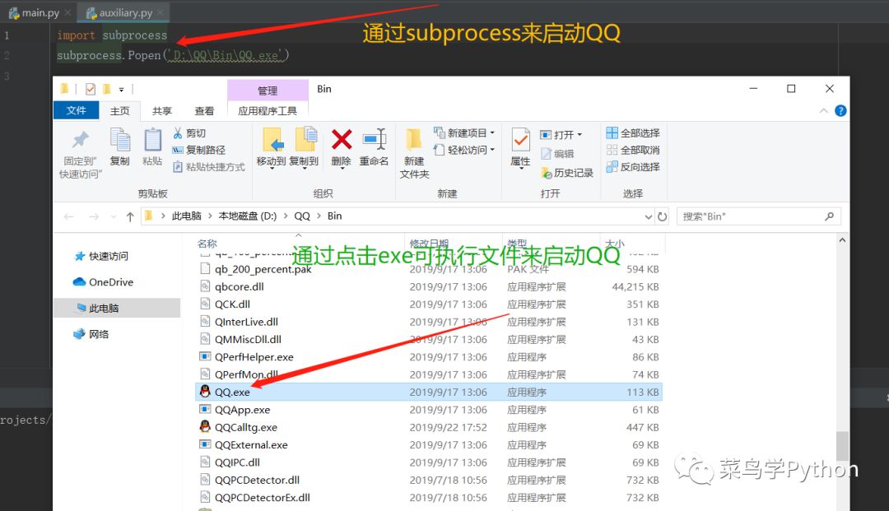Viewport: 889px width, 511px height.
Task: Switch to the Home (主页) tab
Action: (x=119, y=111)
